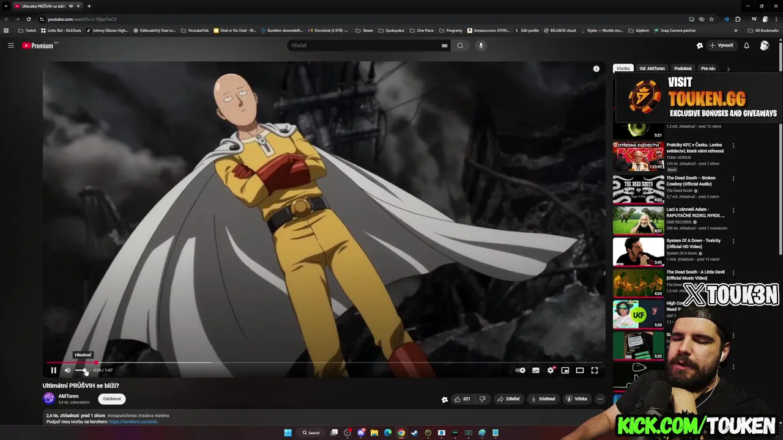This screenshot has width=783, height=440.
Task: Switch to miniplayer mode
Action: (565, 370)
